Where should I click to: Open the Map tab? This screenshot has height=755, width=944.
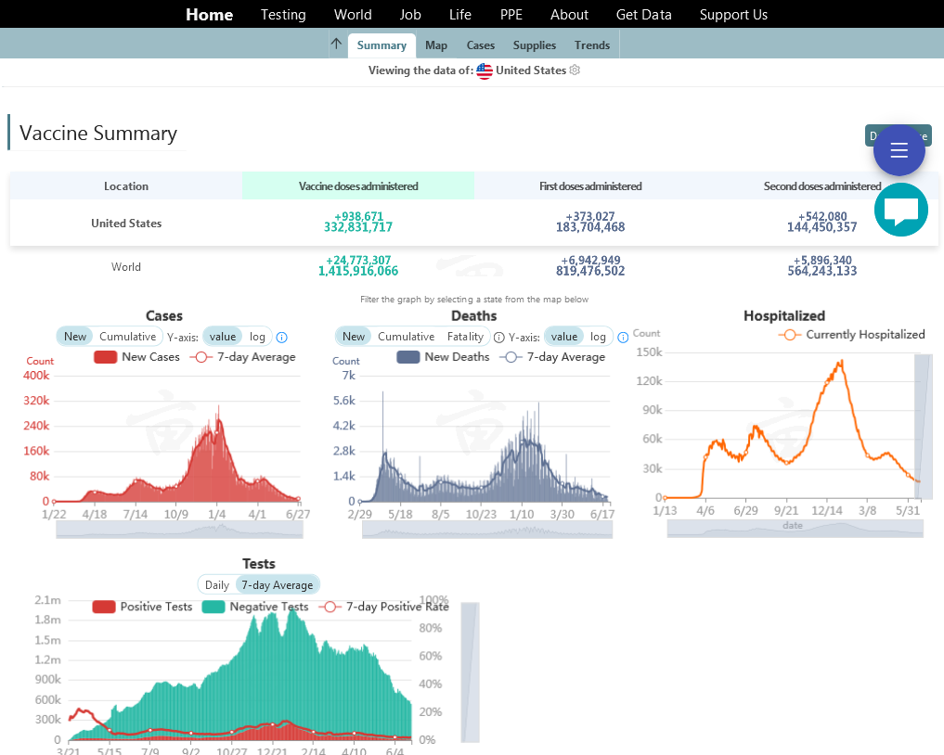pos(436,45)
